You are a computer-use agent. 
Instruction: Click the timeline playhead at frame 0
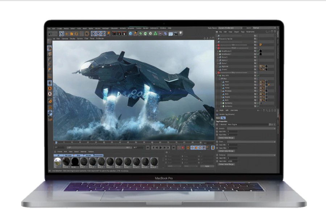(x=56, y=143)
